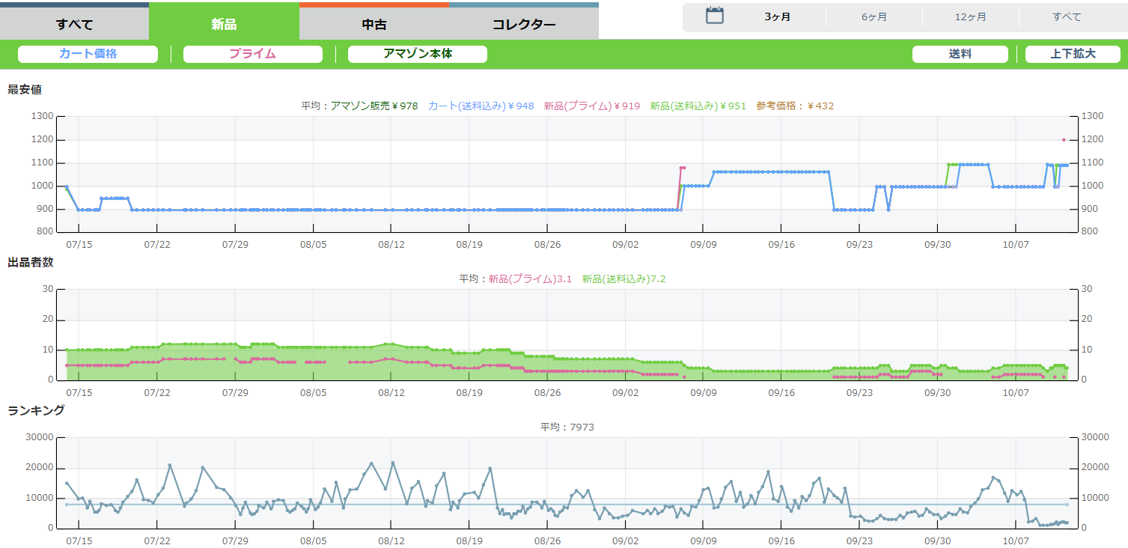Click the 新品(プライム) 3.1 seller-count legend
This screenshot has width=1128, height=548.
pyautogui.click(x=530, y=279)
